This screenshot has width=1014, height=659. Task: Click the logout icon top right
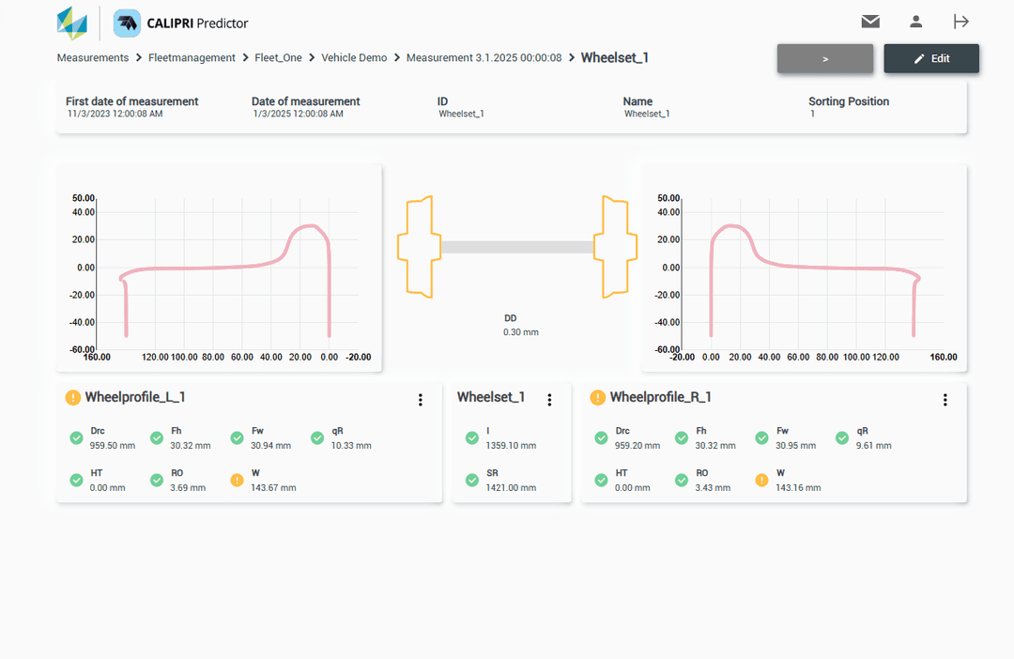[960, 21]
